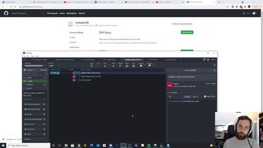
Task: Click the download icon beside the commit hash
Action: pyautogui.click(x=215, y=70)
